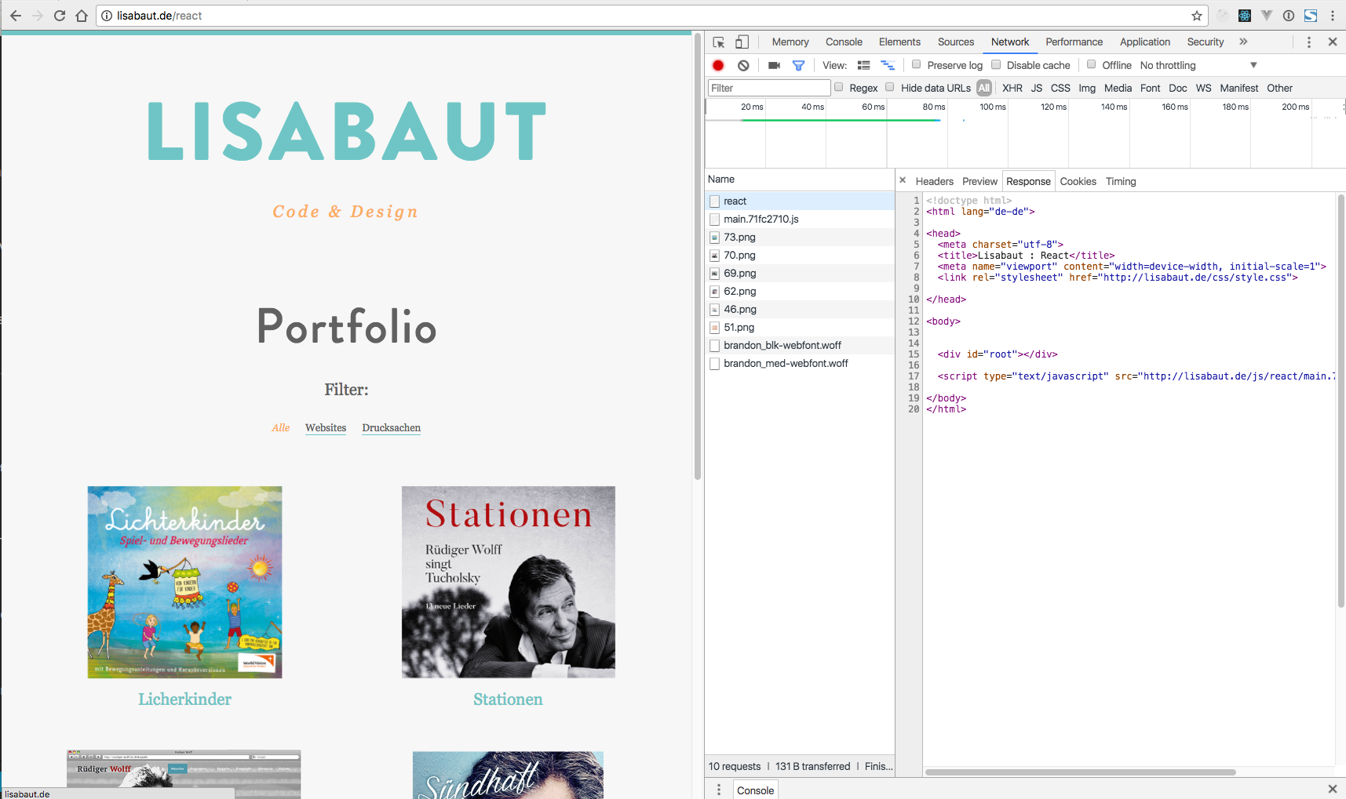The image size is (1346, 799).
Task: Click the file icon beside 73.png
Action: click(714, 238)
